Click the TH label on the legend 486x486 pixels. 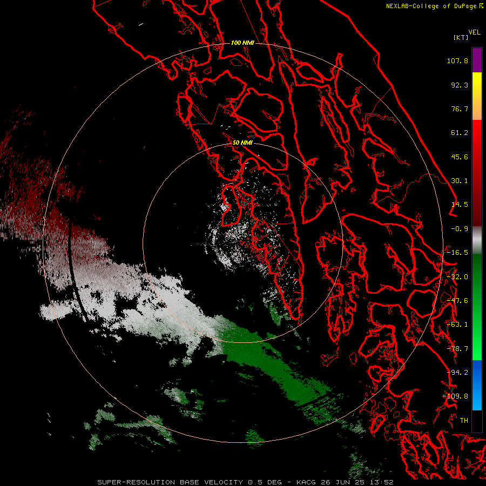click(x=464, y=421)
